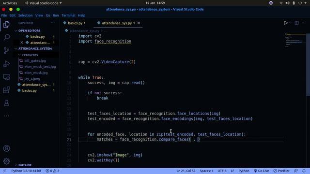Open the run button dropdown arrow
The image size is (310, 174).
coord(290,23)
